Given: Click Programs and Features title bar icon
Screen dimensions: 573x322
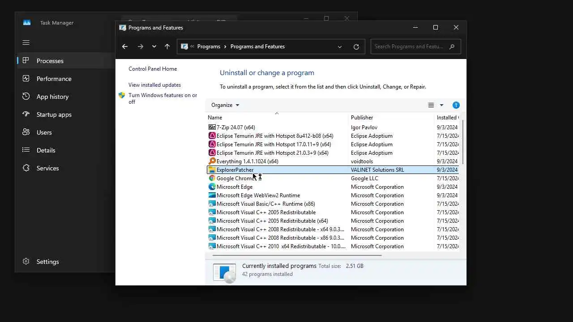Looking at the screenshot, I should [123, 28].
